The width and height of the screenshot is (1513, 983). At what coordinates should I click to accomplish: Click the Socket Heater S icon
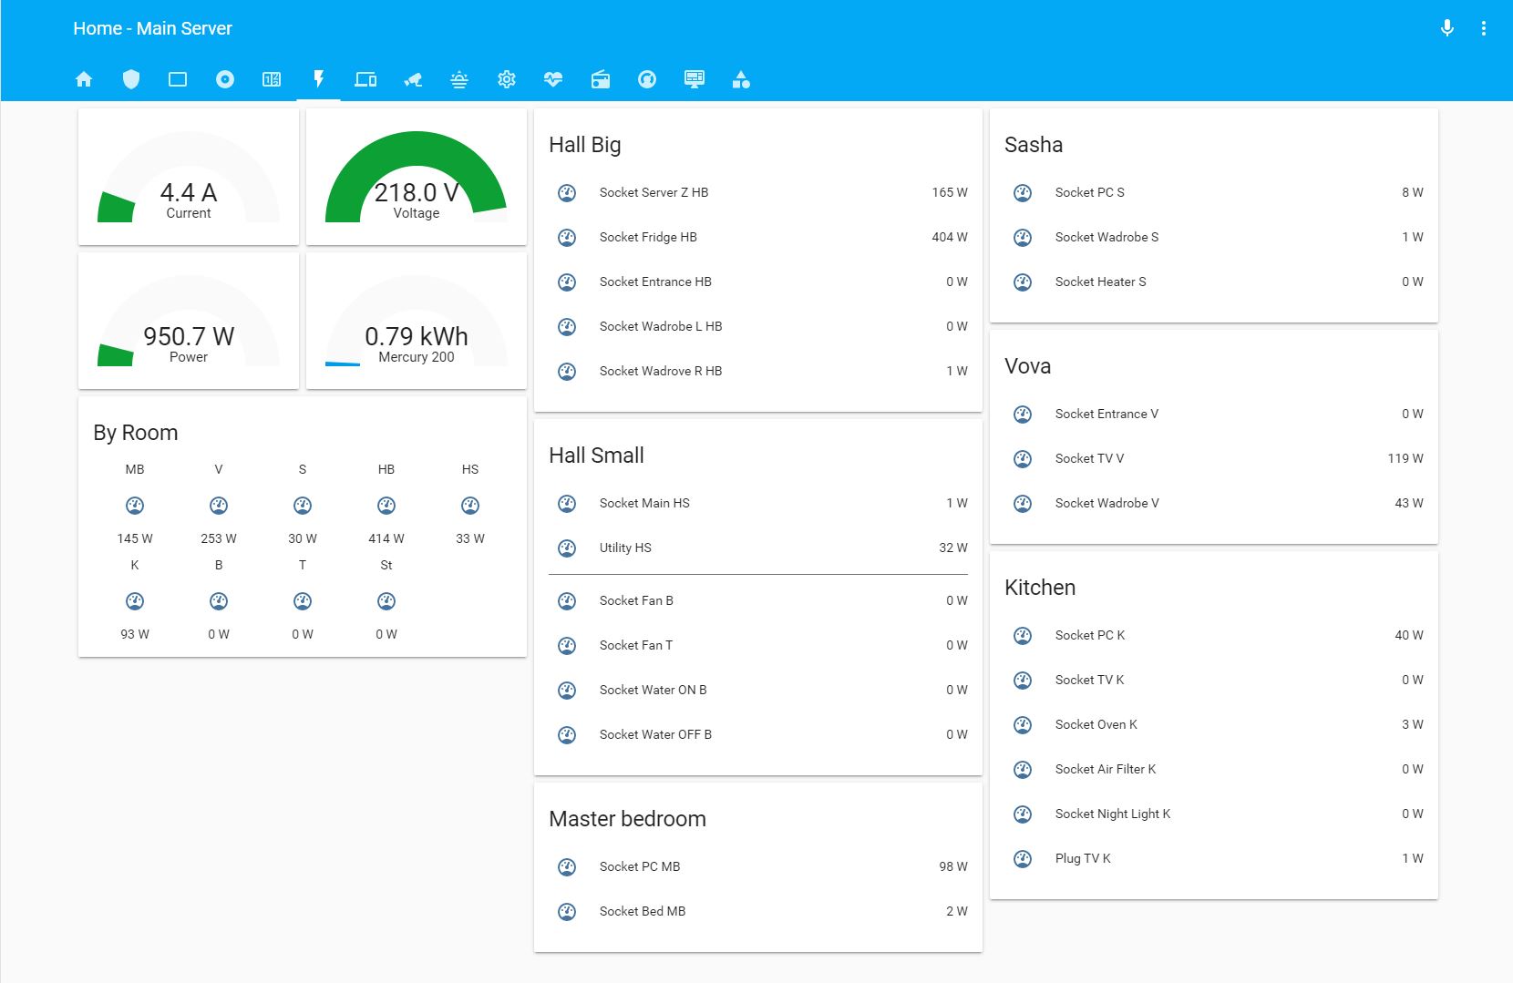click(x=1023, y=282)
